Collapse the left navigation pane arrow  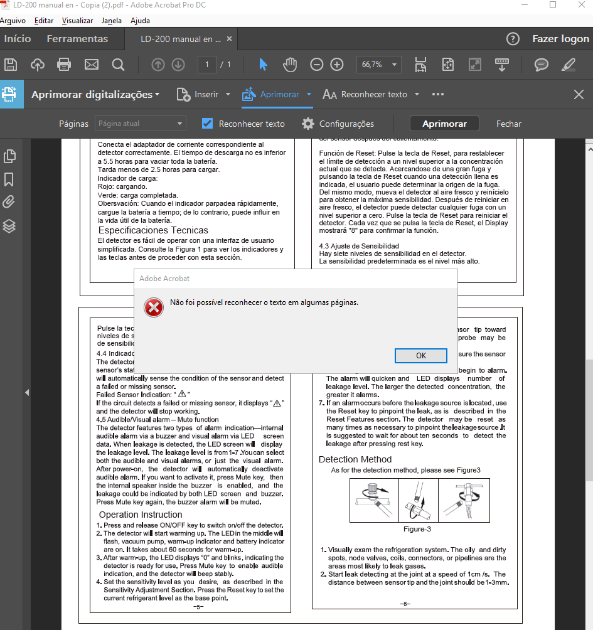[27, 393]
